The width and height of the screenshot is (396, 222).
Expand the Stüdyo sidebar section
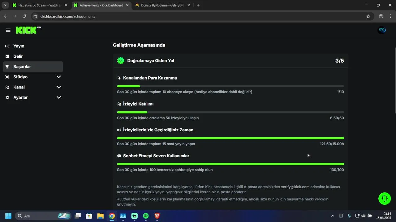59,77
